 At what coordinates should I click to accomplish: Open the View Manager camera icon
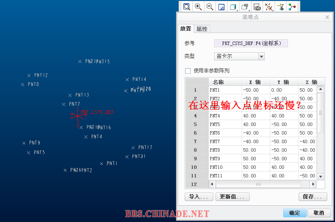pos(257,7)
